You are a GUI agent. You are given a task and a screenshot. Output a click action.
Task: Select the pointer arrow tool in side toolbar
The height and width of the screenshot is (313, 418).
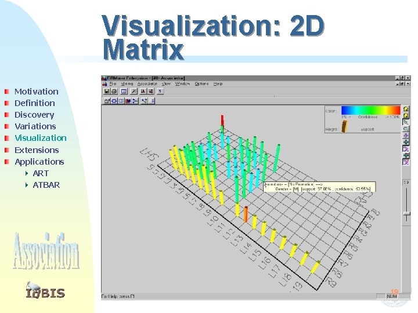pyautogui.click(x=406, y=122)
